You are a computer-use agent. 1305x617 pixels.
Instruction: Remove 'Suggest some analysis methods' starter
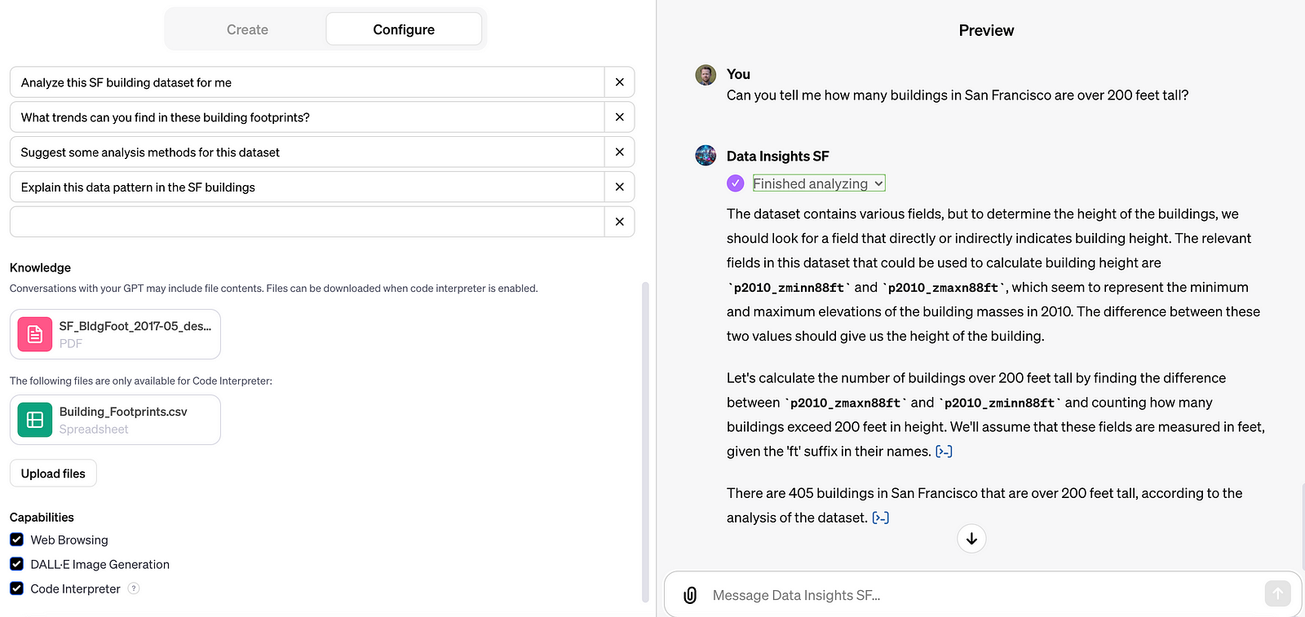tap(619, 152)
